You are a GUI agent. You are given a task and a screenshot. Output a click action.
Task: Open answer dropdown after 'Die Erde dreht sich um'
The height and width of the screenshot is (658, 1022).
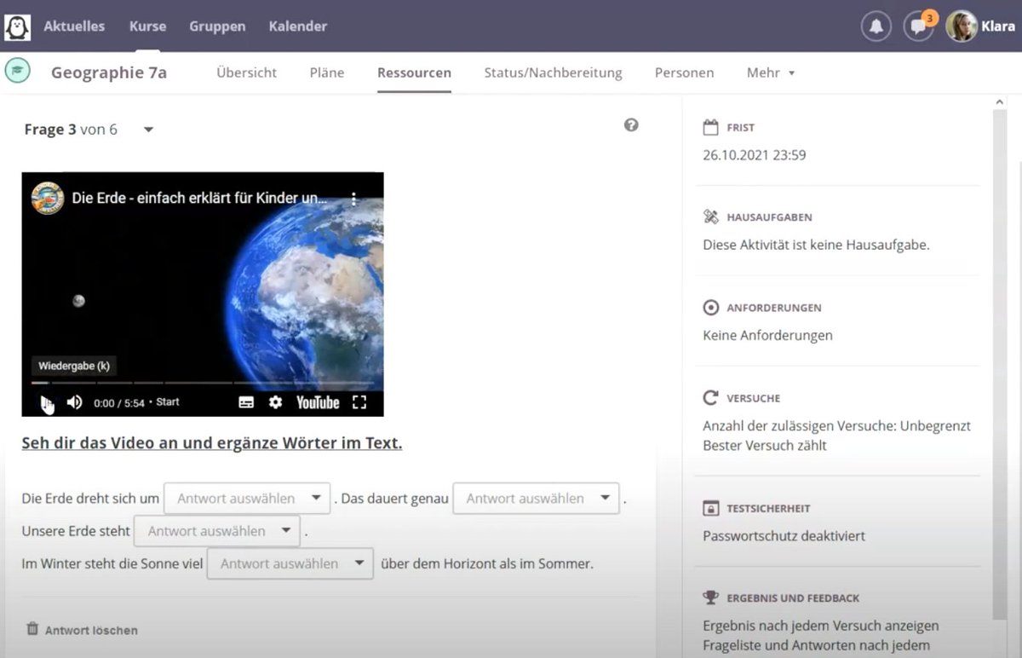coord(247,499)
